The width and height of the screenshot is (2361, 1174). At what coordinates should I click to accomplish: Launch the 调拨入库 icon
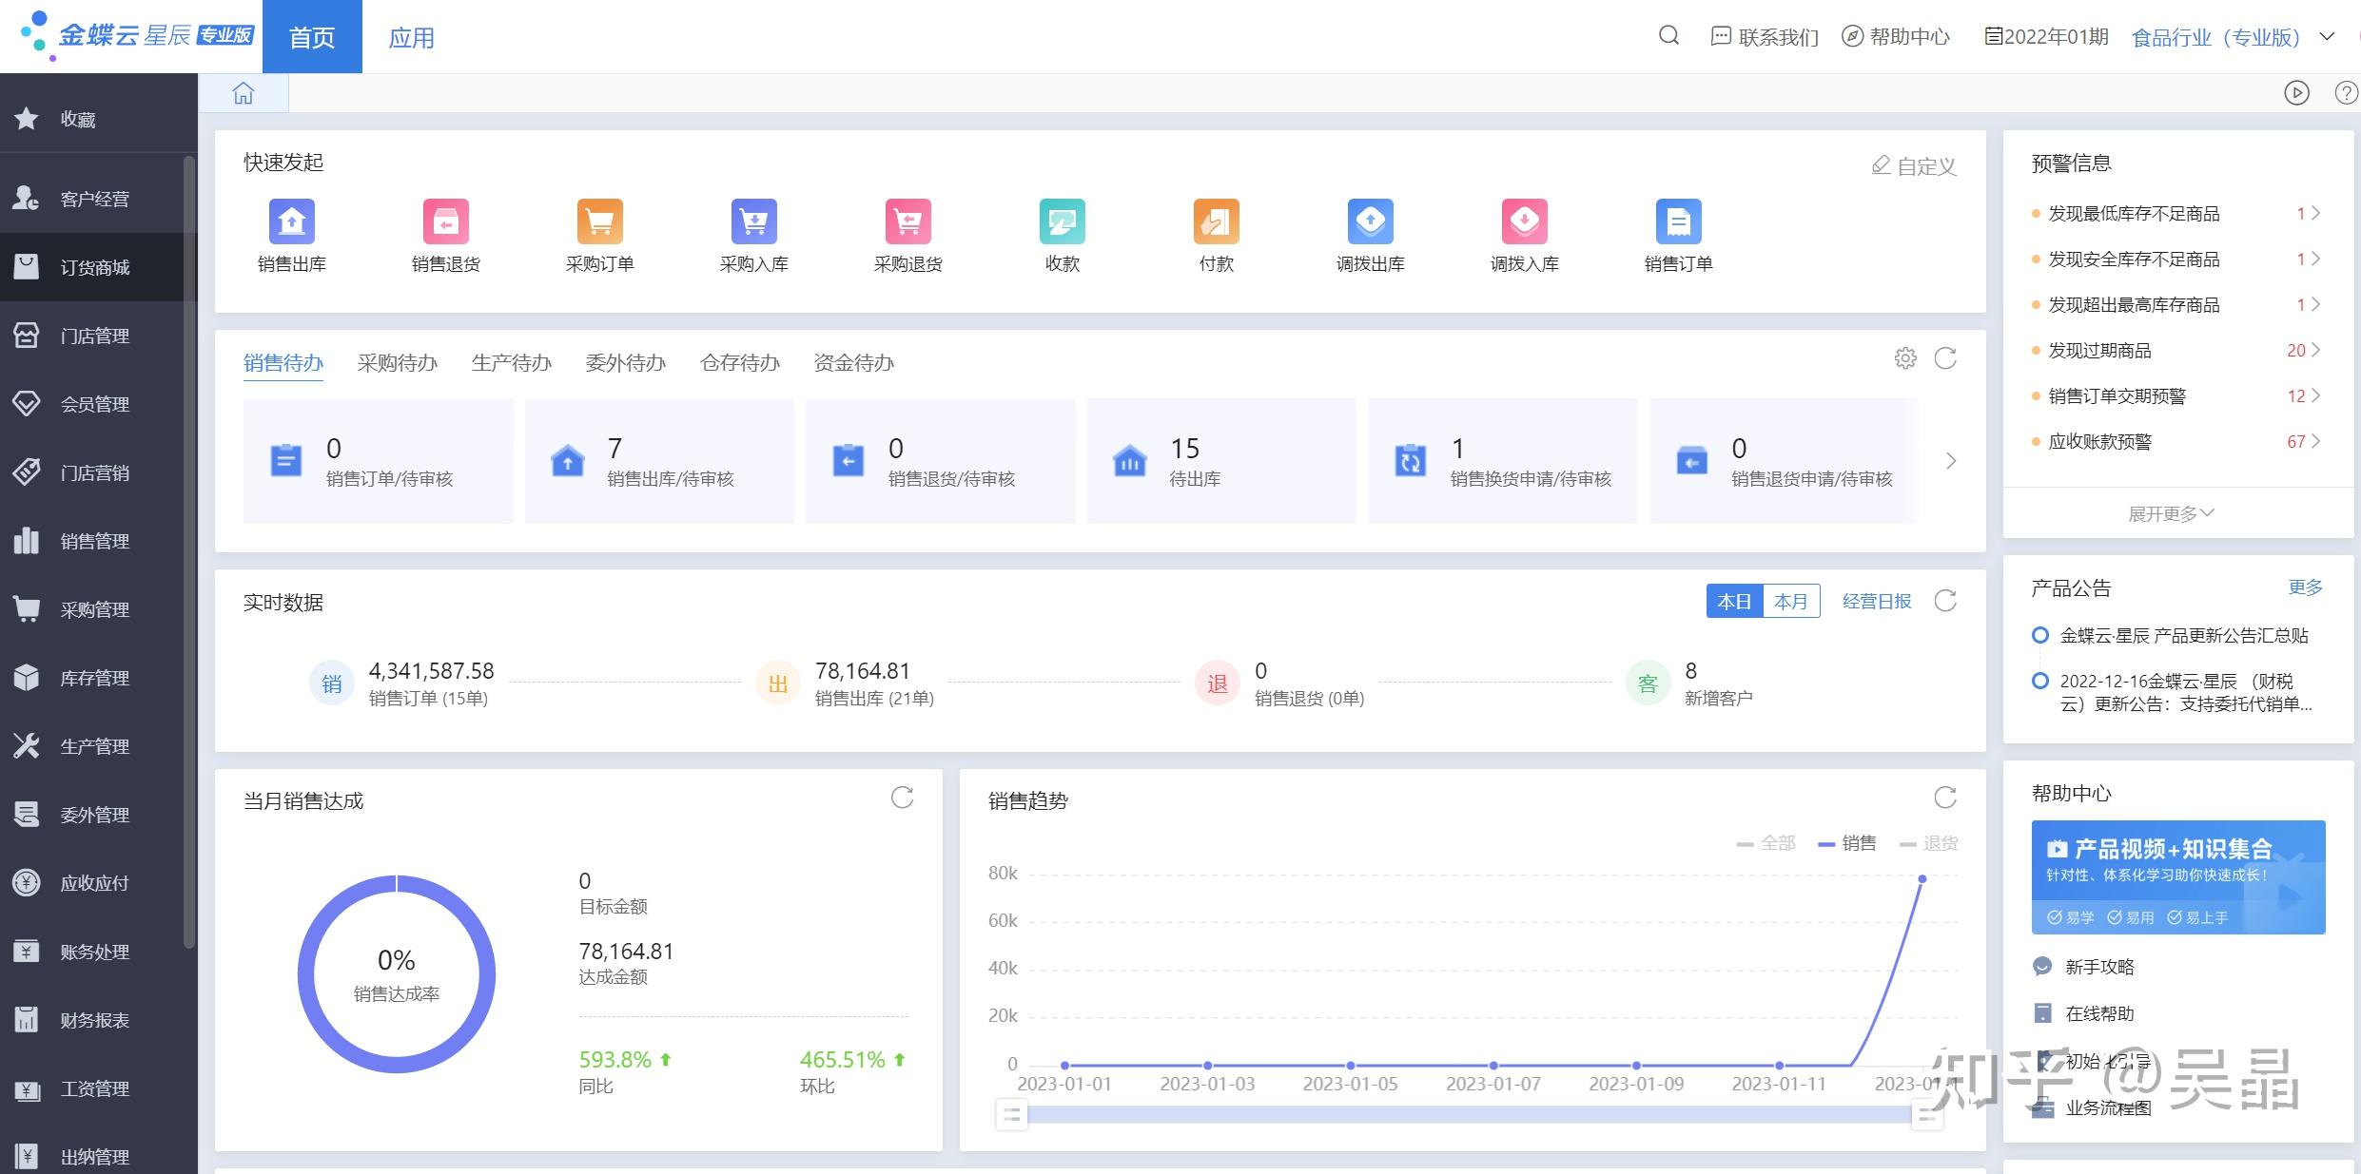click(1524, 222)
